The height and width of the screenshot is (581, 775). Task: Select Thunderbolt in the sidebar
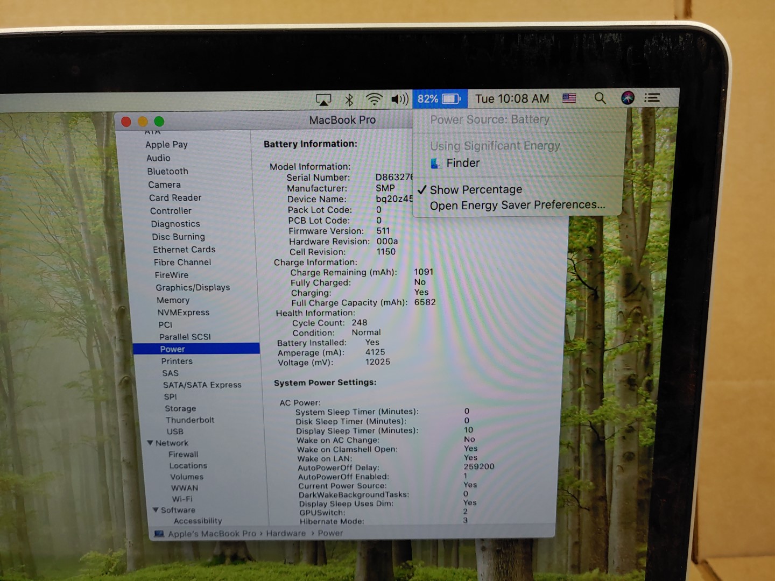(189, 420)
